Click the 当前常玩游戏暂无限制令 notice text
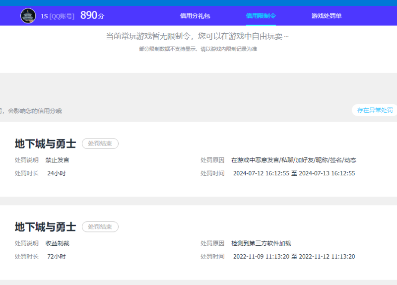Image resolution: width=397 pixels, height=285 pixels. click(198, 36)
